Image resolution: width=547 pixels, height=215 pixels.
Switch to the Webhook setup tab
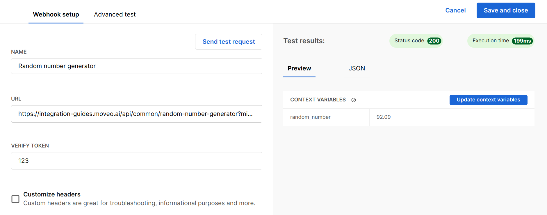56,14
